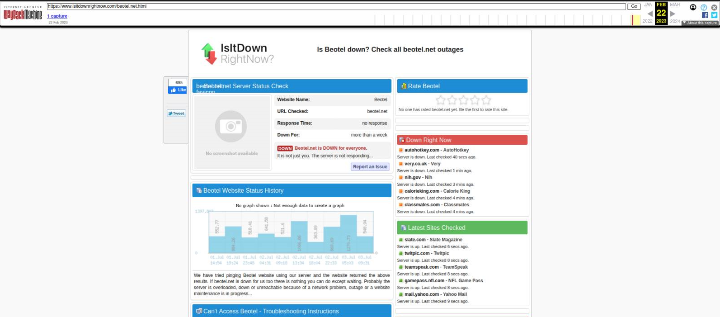Screen dimensions: 720x317
Task: Rate Beotel two stars
Action: tap(452, 100)
